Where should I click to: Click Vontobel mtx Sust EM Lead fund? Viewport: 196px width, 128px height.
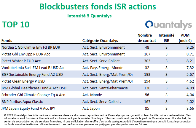coord(33,68)
